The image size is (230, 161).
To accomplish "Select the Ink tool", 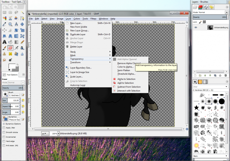I will point(22,48).
